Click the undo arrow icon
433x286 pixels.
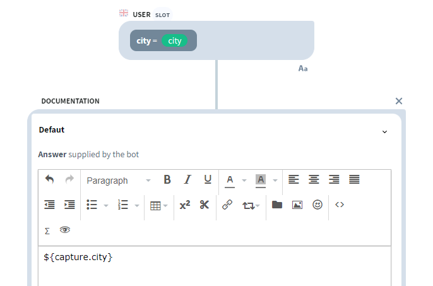click(49, 180)
